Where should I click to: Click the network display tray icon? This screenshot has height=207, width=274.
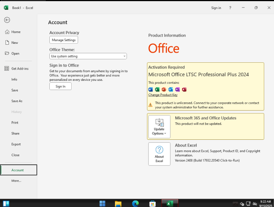click(248, 204)
